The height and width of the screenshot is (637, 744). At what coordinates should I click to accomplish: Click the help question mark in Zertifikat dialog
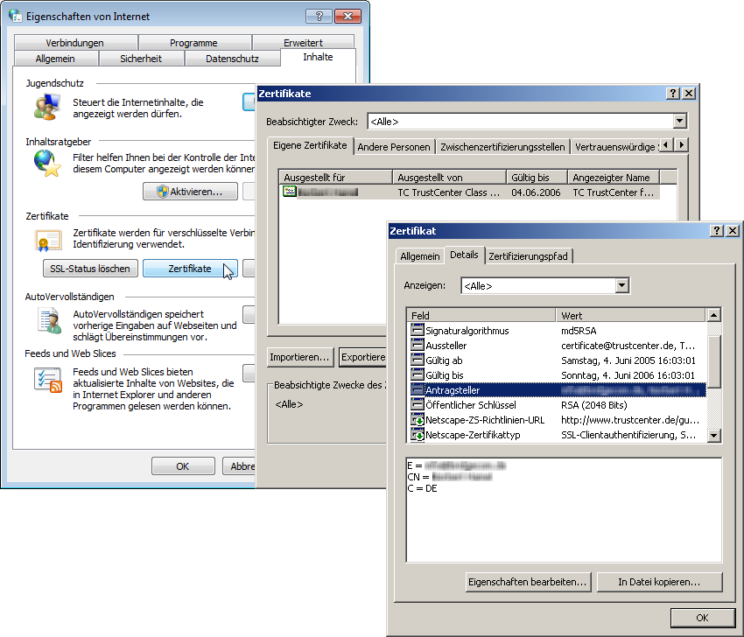(x=717, y=230)
